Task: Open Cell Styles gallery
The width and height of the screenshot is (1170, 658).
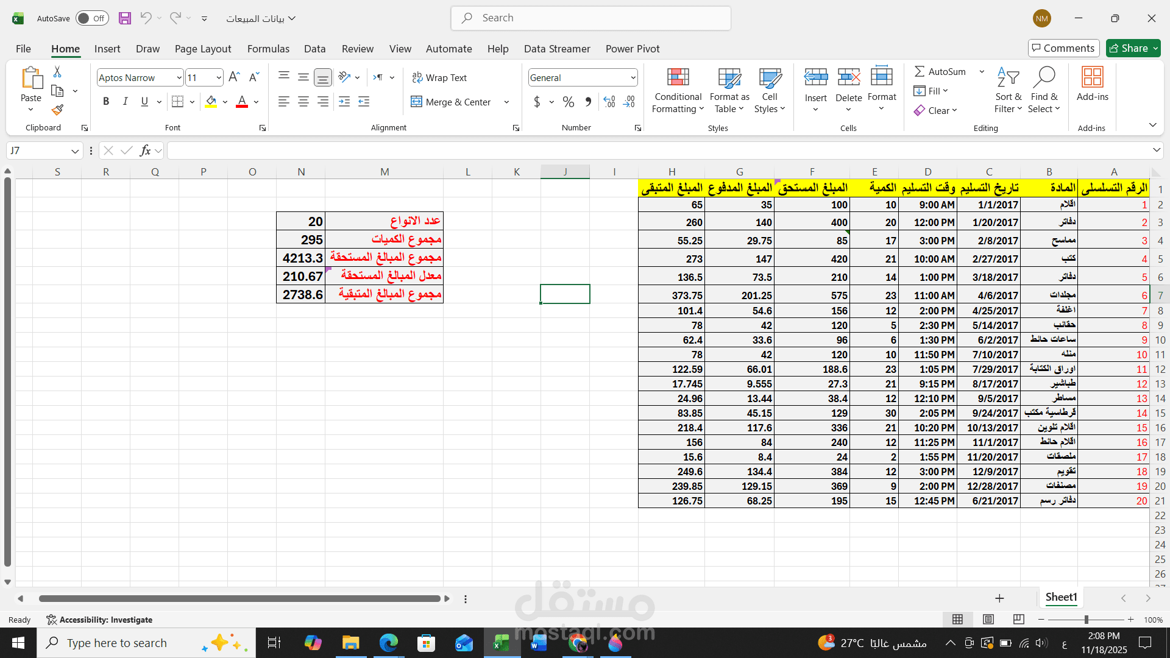Action: click(770, 90)
